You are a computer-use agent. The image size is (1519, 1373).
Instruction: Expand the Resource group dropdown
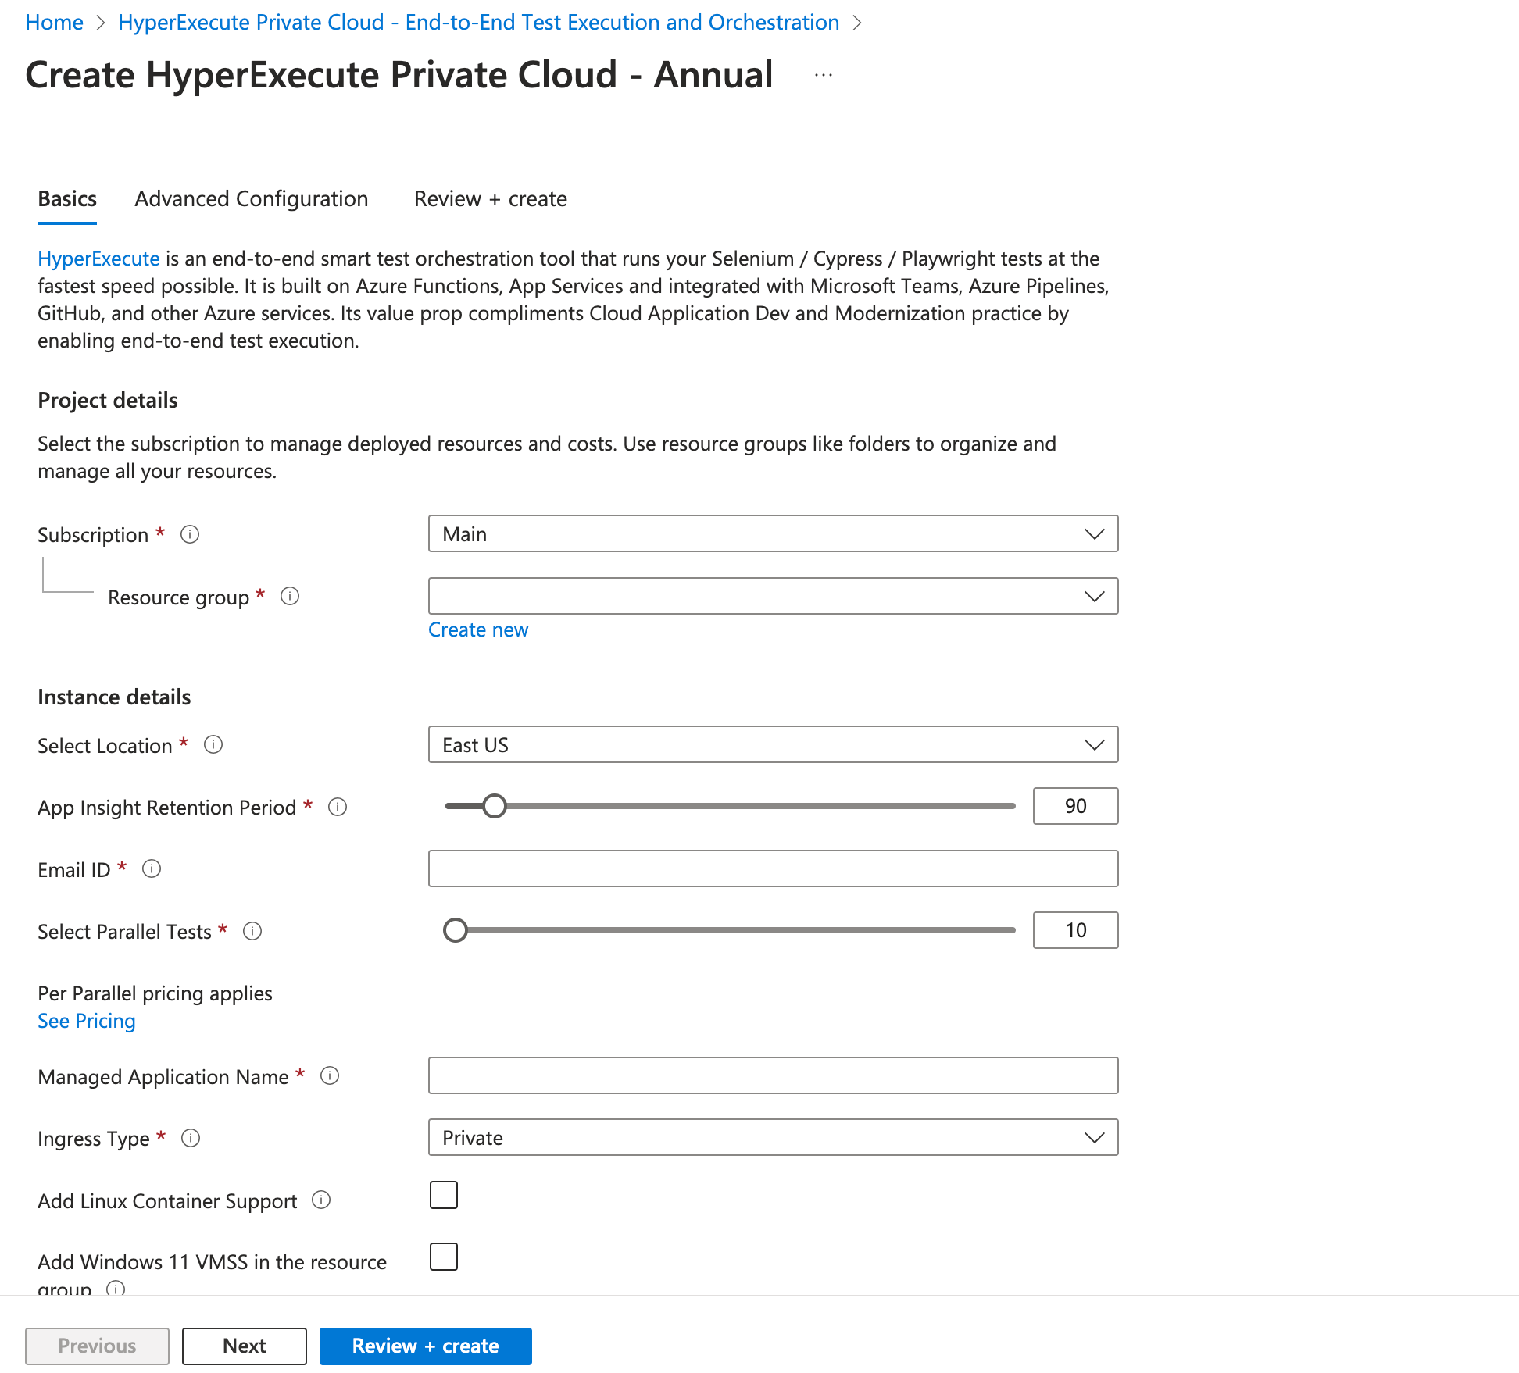[x=773, y=597]
